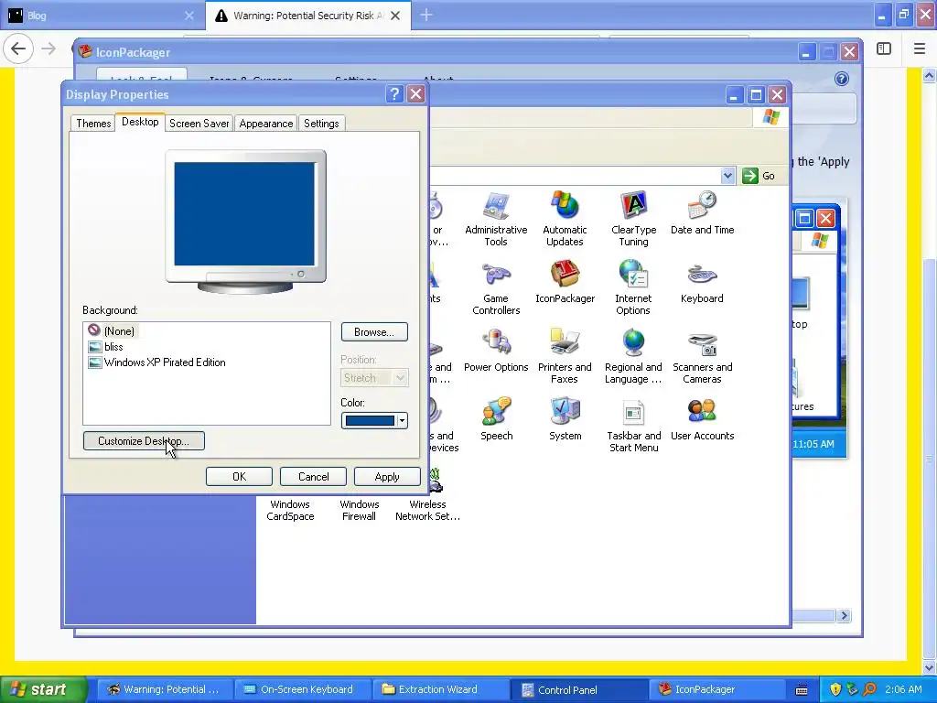This screenshot has width=937, height=703.
Task: Switch to On-Screen Keyboard taskbar button
Action: (302, 689)
